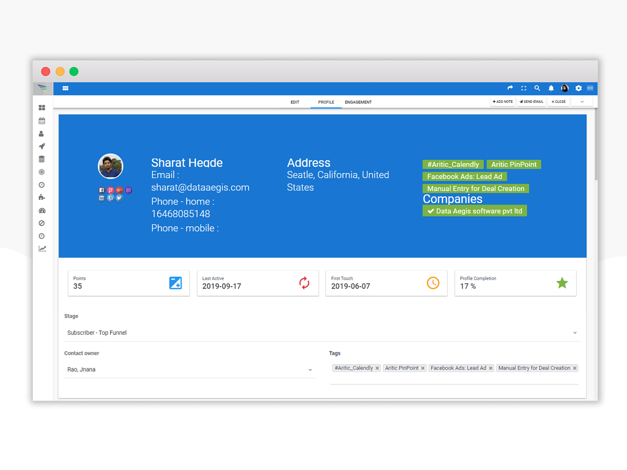The image size is (627, 470).
Task: Click the macOS green zoom window button
Action: [74, 71]
